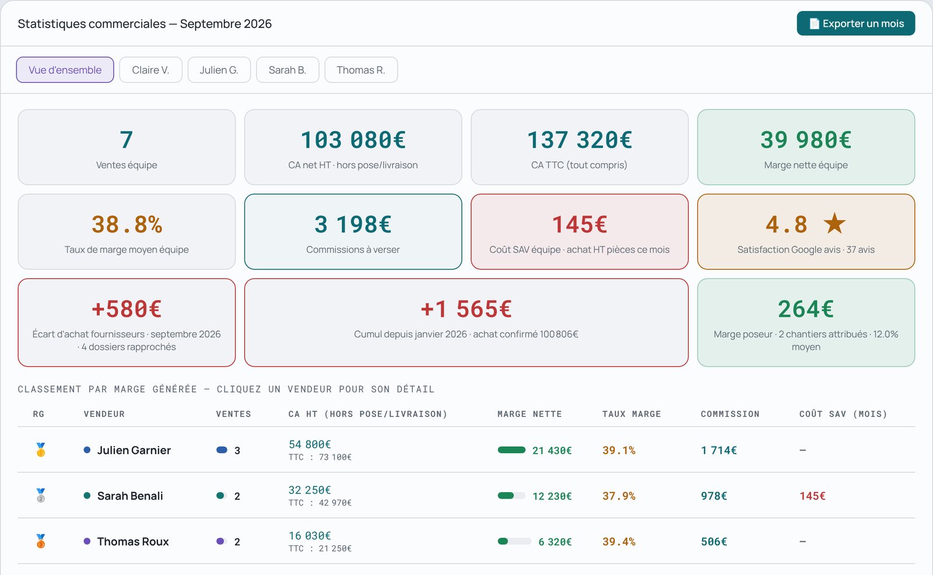
Task: Click the bronze medal icon for Thomas Roux
Action: tap(41, 541)
